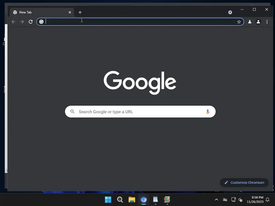Viewport: 275px width, 206px height.
Task: Minimize the Chromium window
Action: click(x=242, y=9)
